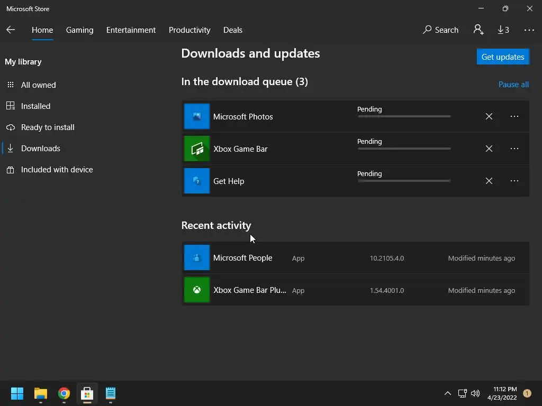
Task: Open the notification badge in the tray
Action: pyautogui.click(x=527, y=393)
